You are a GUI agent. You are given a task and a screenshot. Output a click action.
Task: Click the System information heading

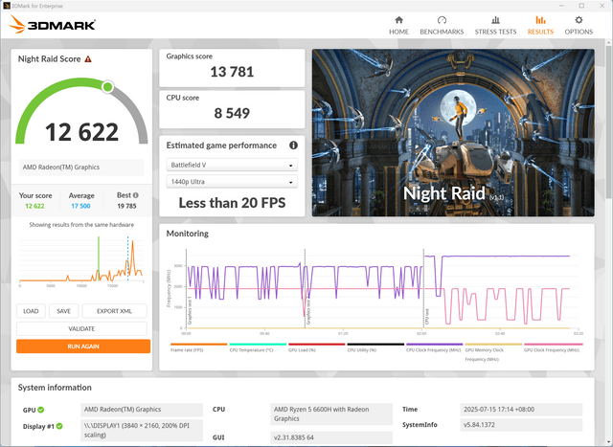(55, 388)
